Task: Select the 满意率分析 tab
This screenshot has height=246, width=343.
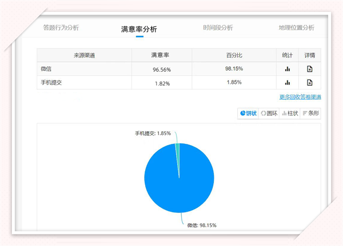Action: pos(139,29)
